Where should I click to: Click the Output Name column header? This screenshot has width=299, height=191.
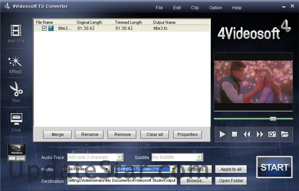(x=164, y=22)
